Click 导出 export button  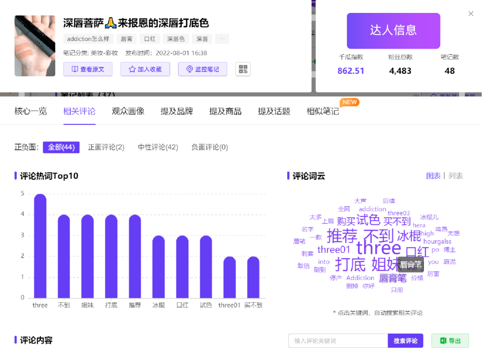coord(450,341)
